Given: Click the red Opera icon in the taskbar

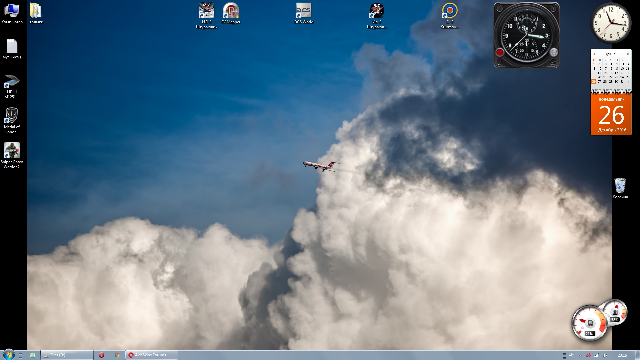Looking at the screenshot, I should pos(101,355).
